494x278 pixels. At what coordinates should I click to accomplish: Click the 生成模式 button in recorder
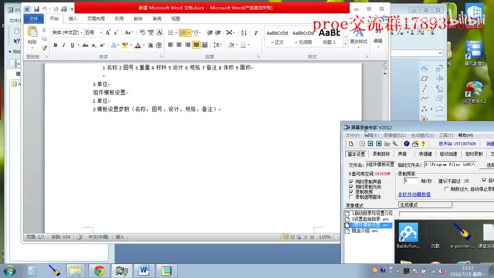425,205
